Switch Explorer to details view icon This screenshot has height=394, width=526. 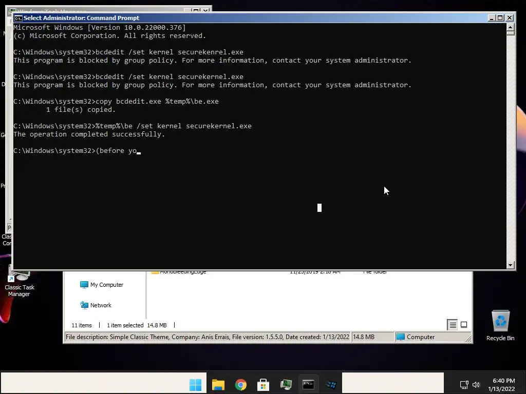453,325
